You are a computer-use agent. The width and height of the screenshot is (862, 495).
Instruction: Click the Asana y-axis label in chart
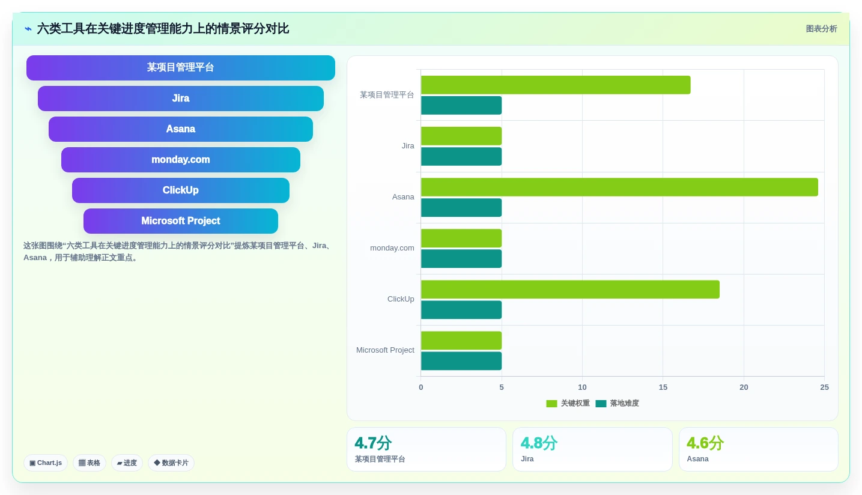click(403, 197)
